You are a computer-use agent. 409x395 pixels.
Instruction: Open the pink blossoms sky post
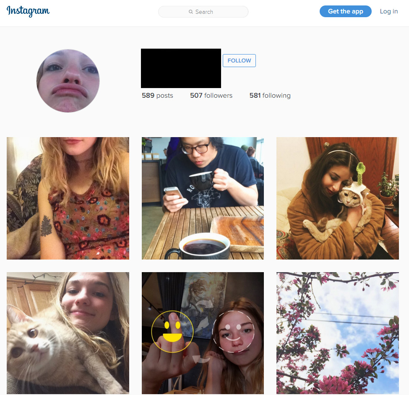tap(338, 333)
